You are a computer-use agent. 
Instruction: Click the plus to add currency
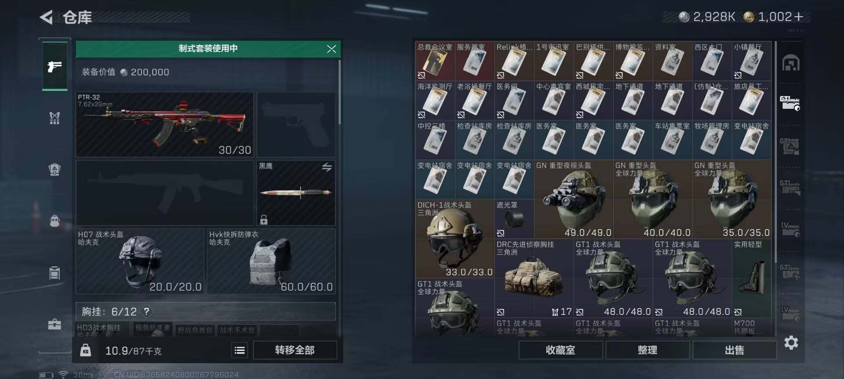coord(799,17)
